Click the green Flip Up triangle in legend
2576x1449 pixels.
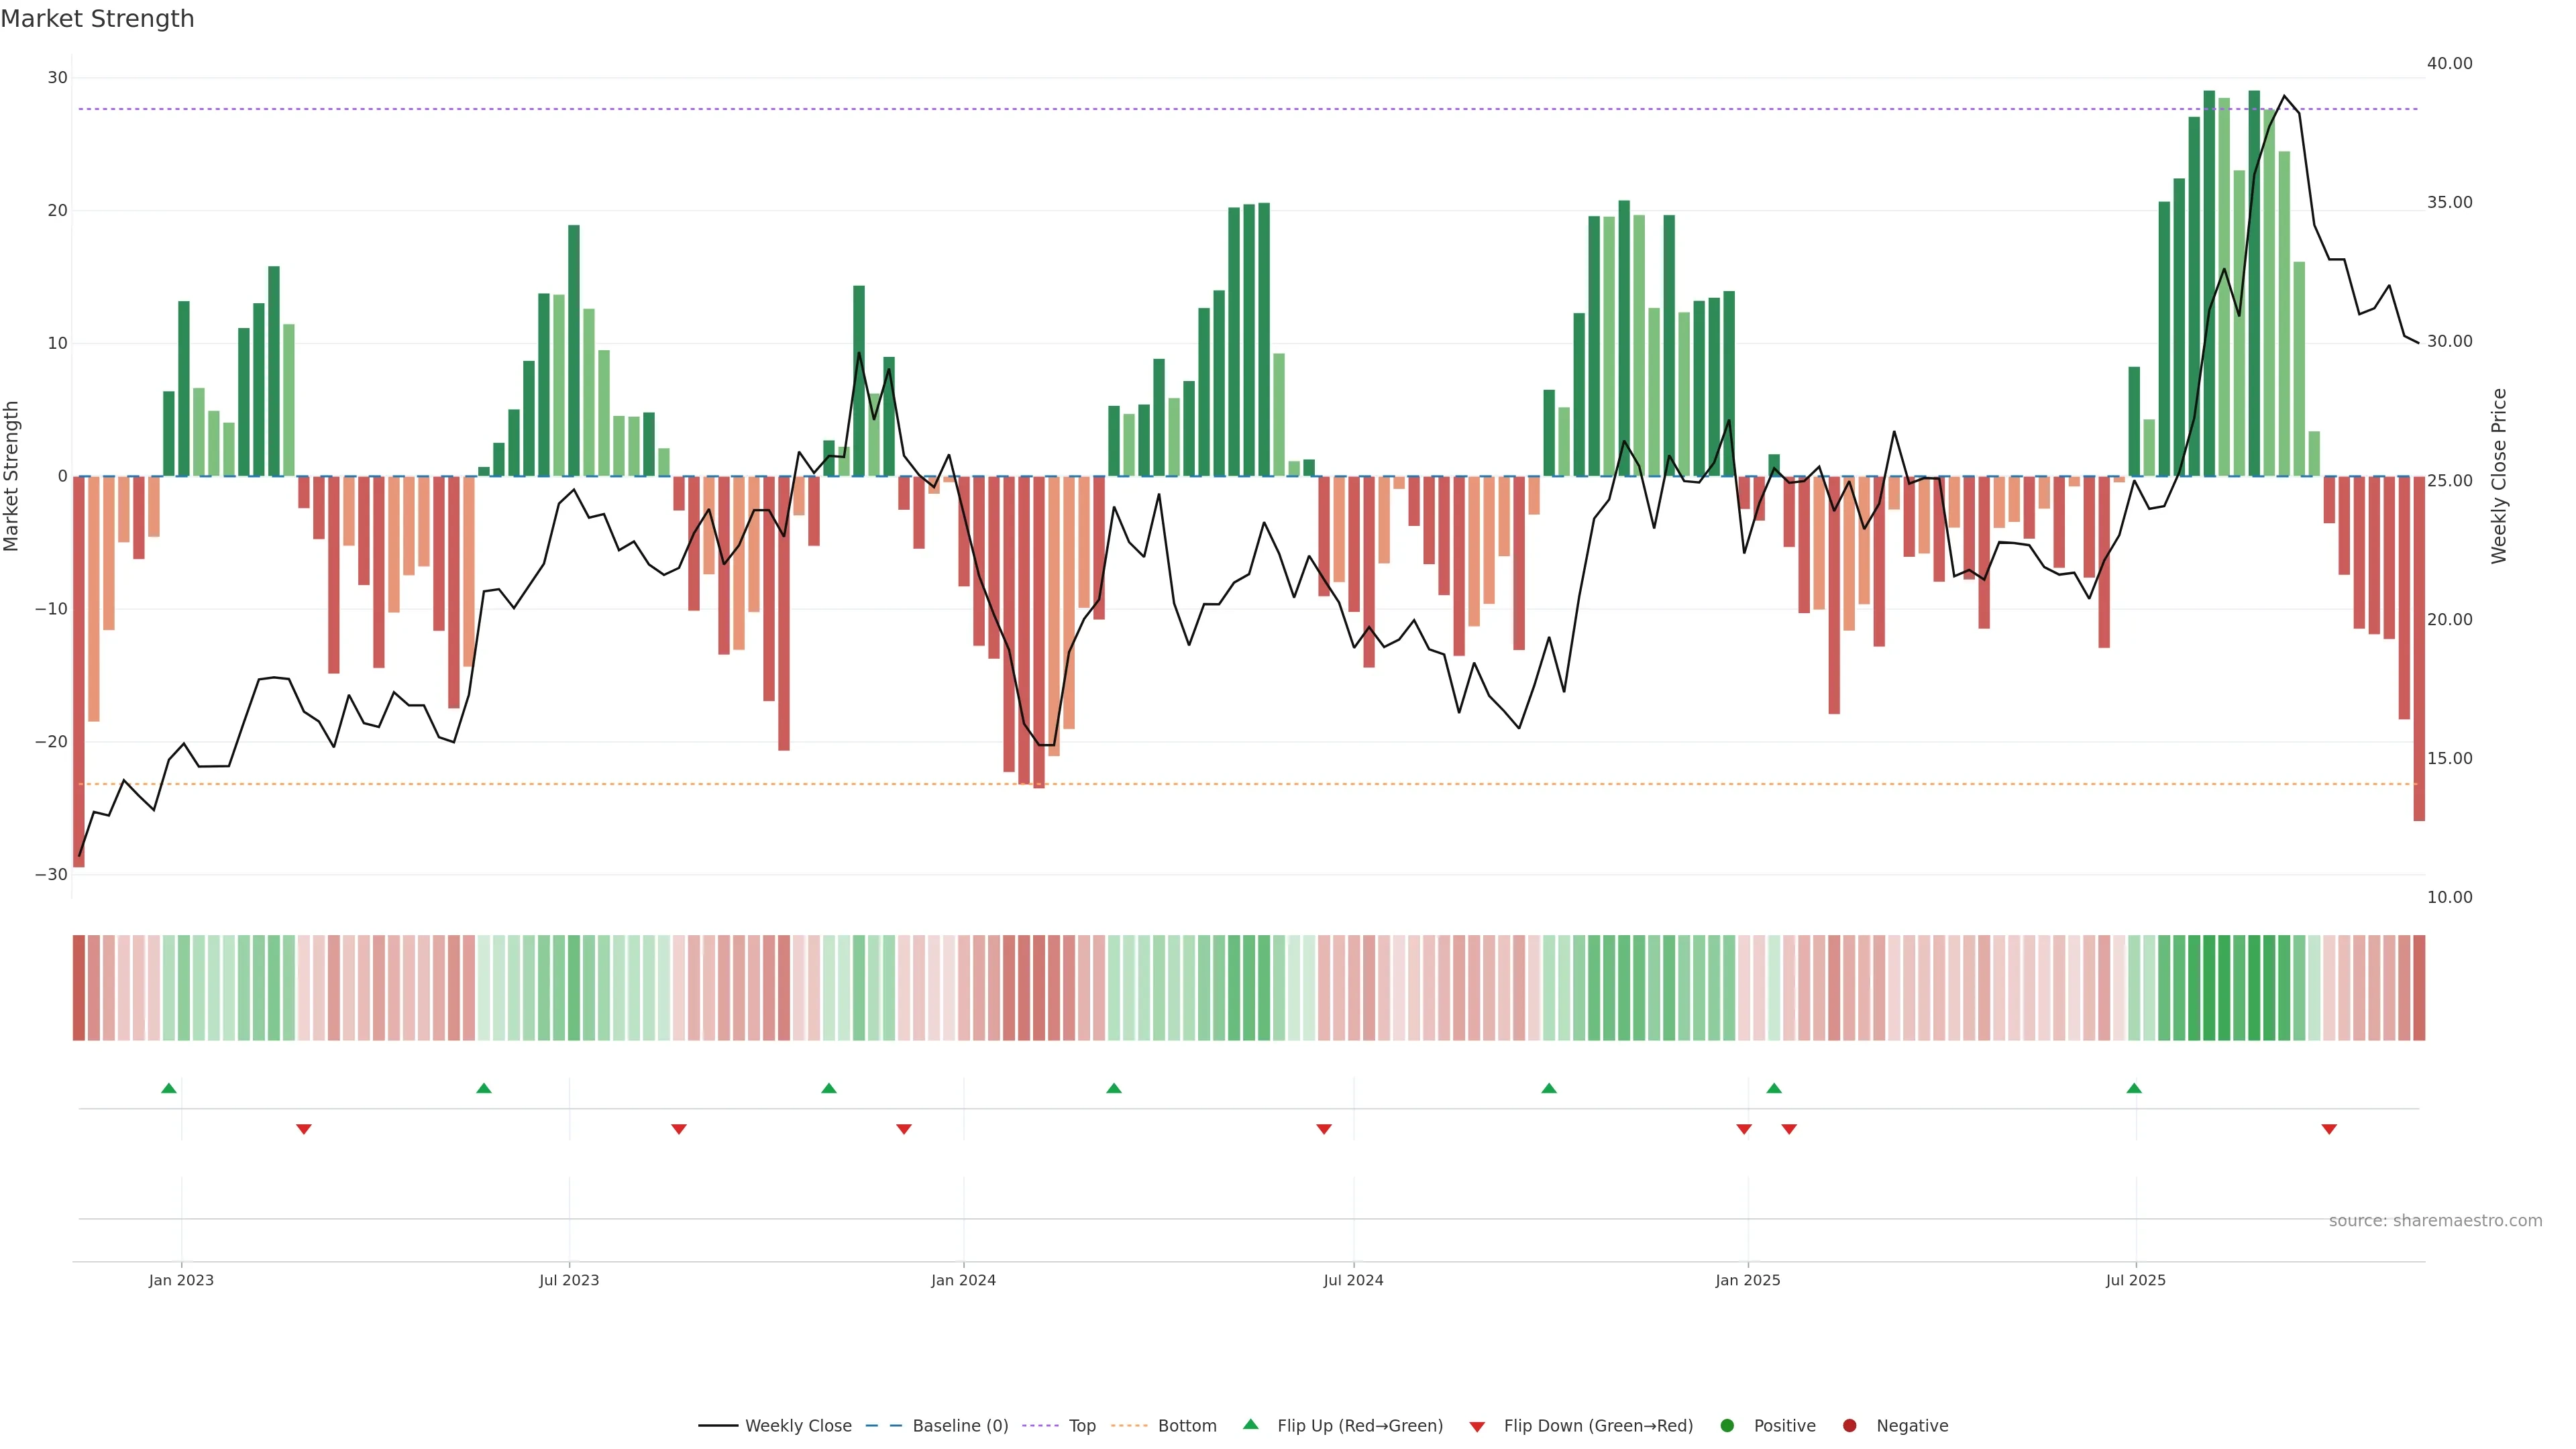click(x=1250, y=1424)
